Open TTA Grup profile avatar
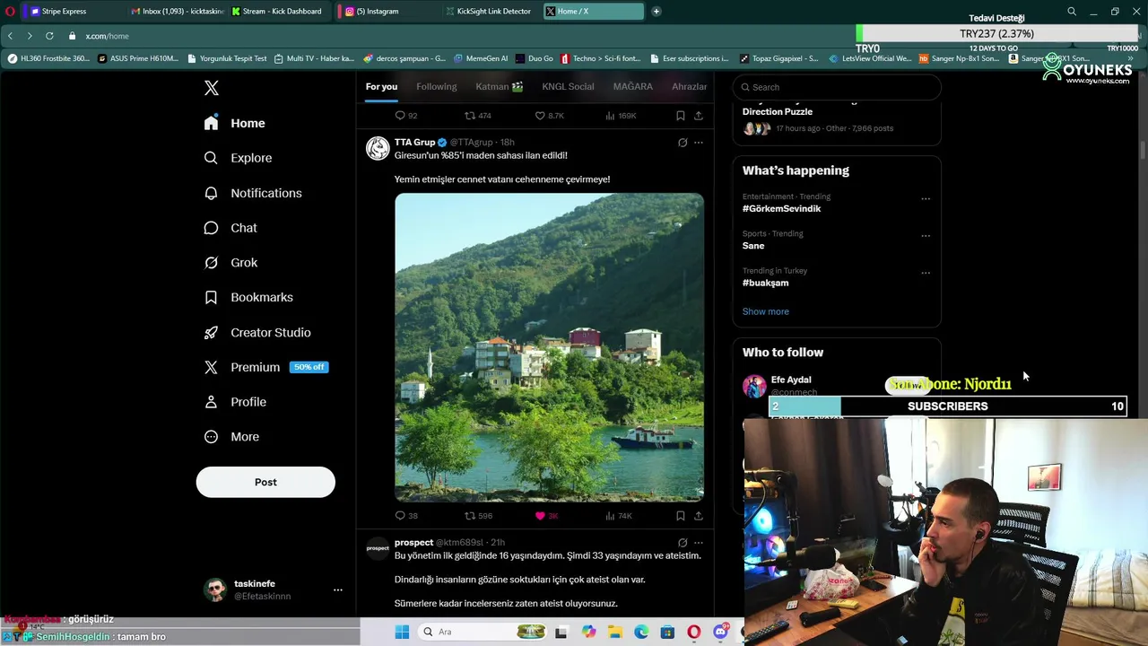Screen dimensions: 1148x646 click(x=378, y=148)
